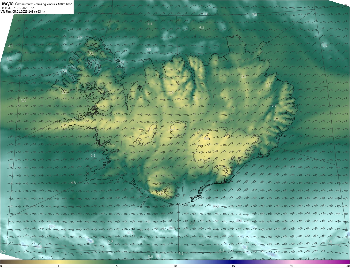This screenshot has width=350, height=268.
Task: Click the '4.1' value on the map
Action: tap(10, 46)
